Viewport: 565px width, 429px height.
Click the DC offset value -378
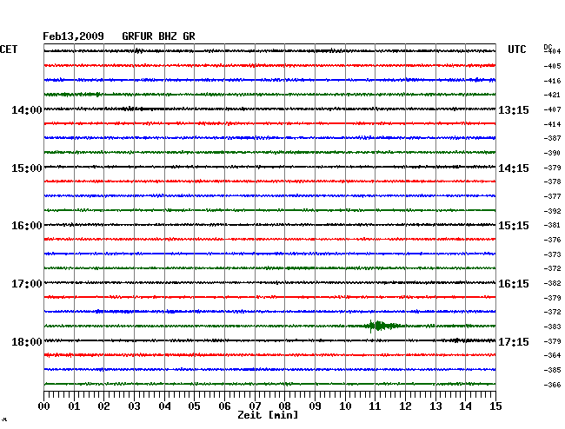[x=552, y=181]
